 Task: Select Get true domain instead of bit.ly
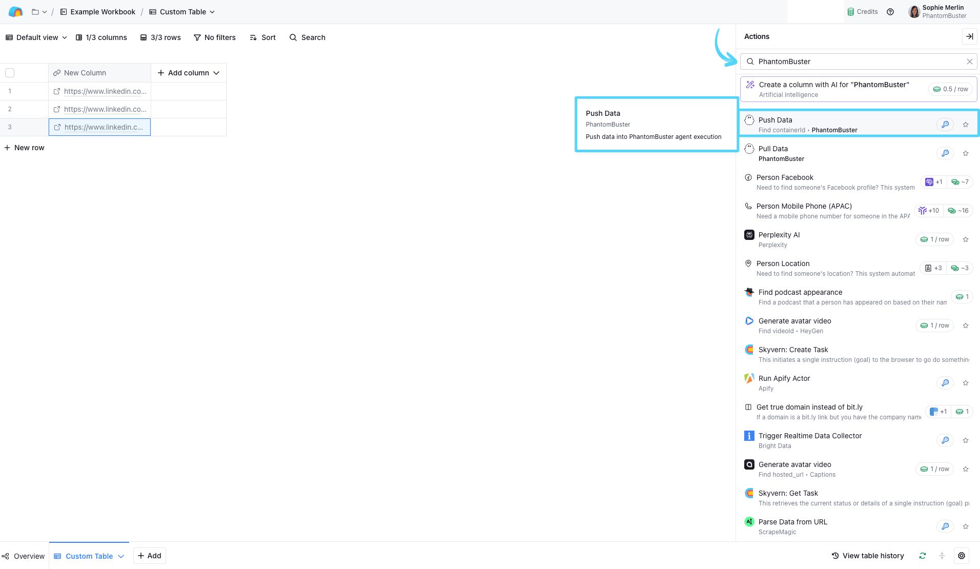(x=859, y=411)
